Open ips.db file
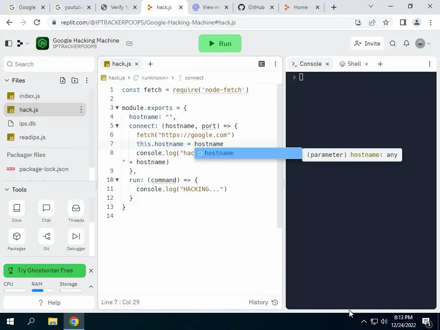The height and width of the screenshot is (330, 440). click(x=45, y=123)
